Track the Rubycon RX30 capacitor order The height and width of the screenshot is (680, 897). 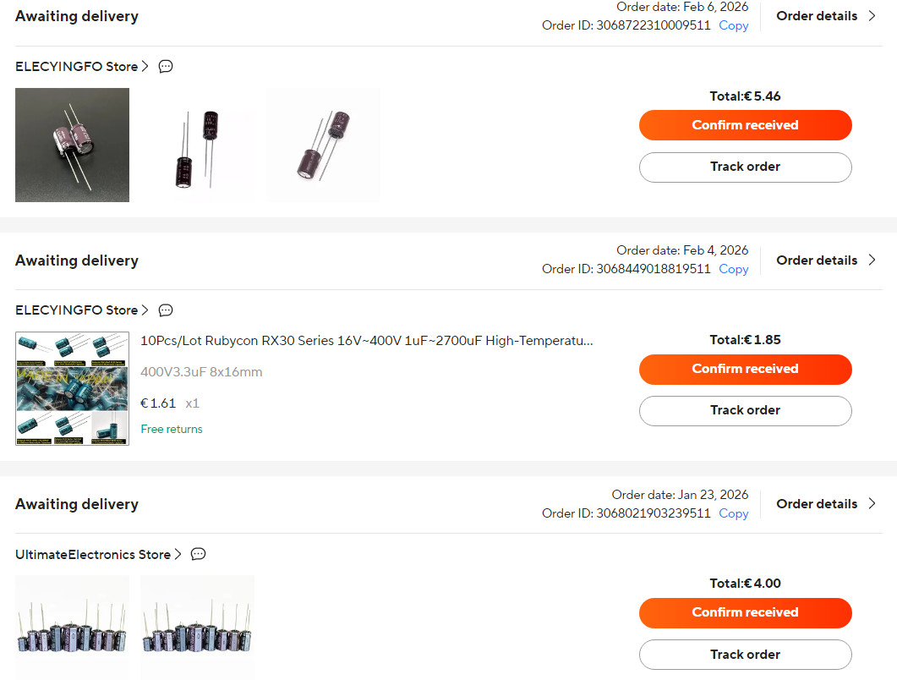tap(745, 410)
